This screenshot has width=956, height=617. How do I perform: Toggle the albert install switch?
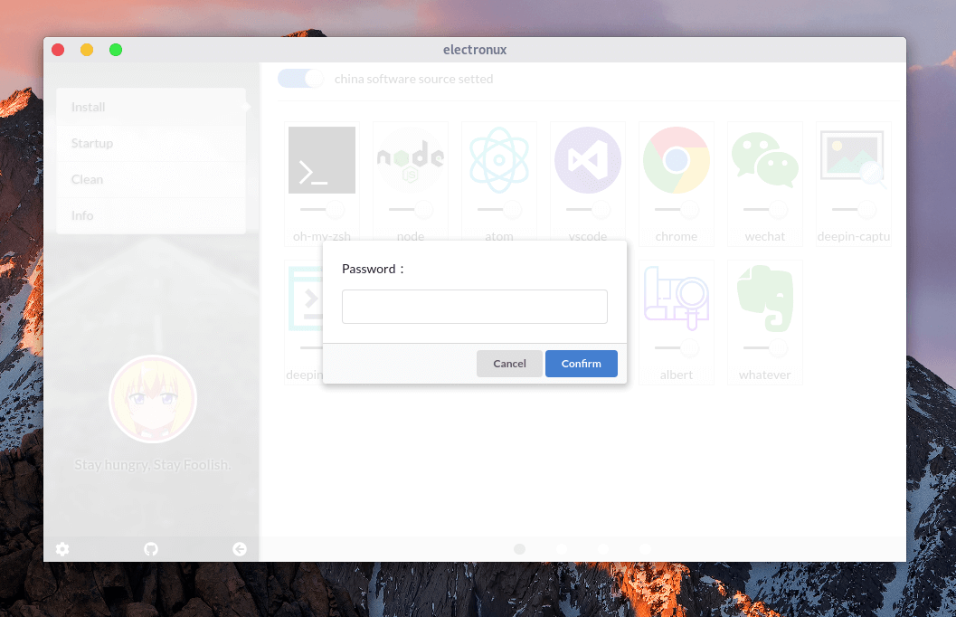[x=677, y=348]
